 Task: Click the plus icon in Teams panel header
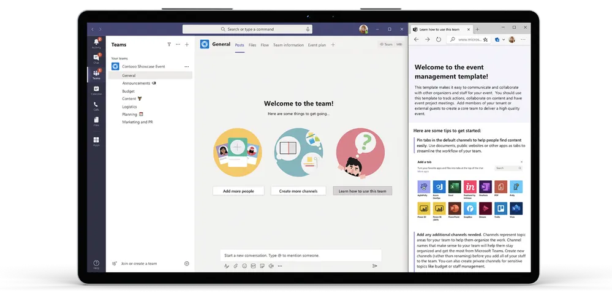click(x=187, y=45)
